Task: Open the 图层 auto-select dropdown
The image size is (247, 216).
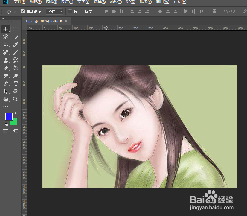Action: point(54,11)
